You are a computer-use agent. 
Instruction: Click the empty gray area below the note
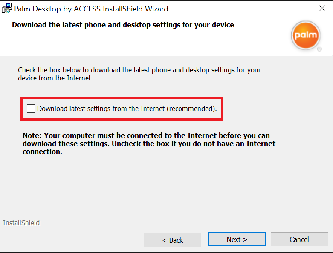[166, 187]
